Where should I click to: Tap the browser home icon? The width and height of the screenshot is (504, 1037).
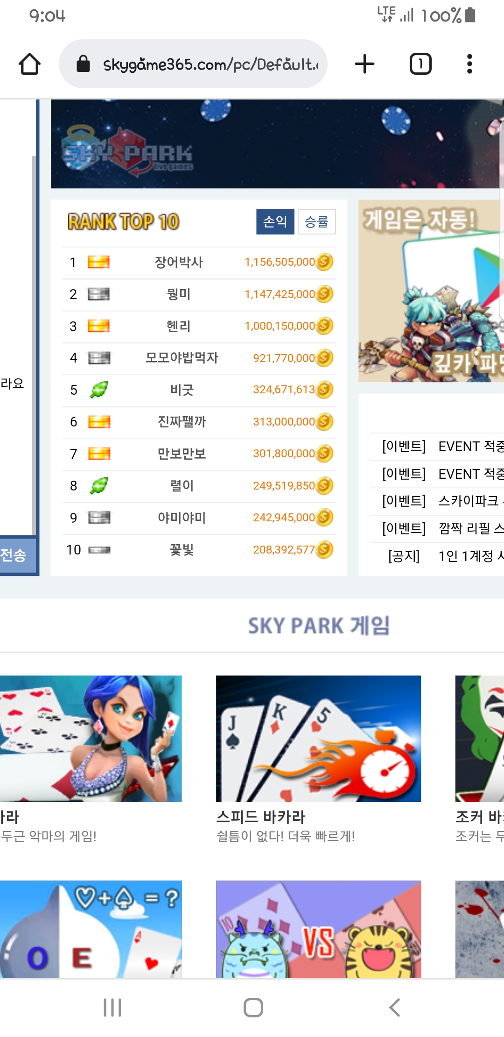[x=29, y=64]
